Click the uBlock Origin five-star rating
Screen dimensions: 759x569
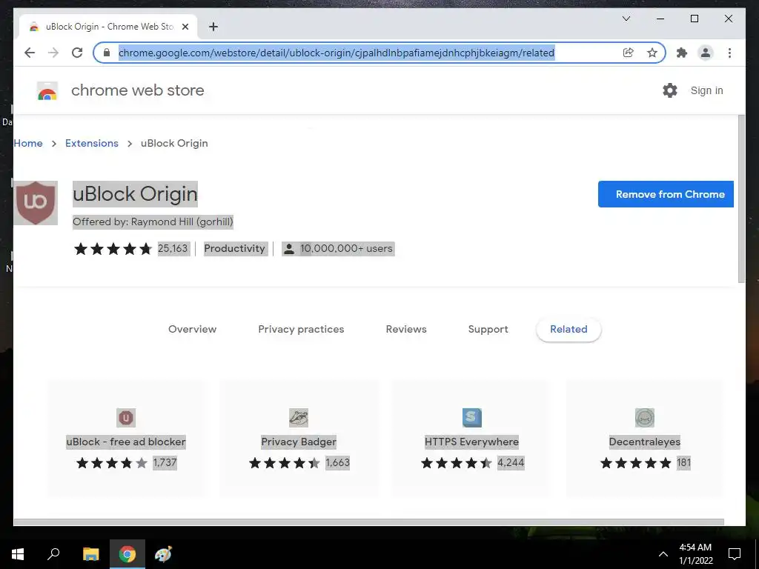click(113, 249)
